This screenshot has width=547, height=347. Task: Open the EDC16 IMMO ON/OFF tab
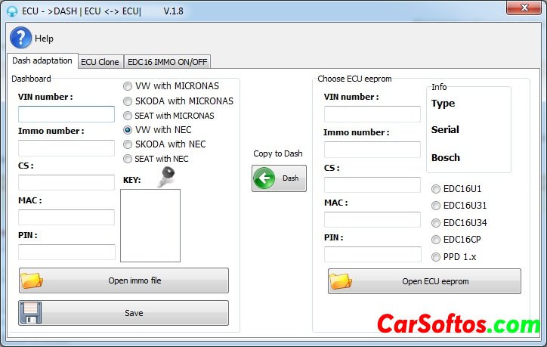(x=168, y=62)
